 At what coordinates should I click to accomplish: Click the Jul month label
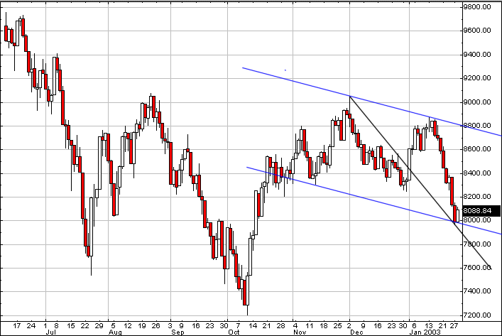(50, 332)
